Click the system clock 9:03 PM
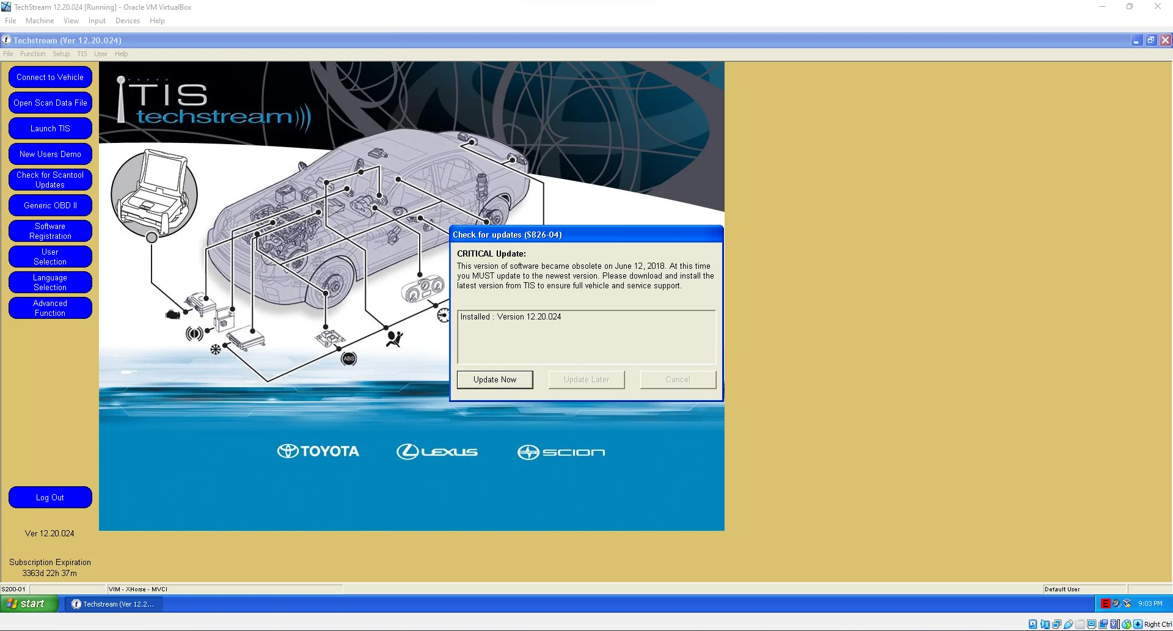Image resolution: width=1173 pixels, height=631 pixels. (x=1150, y=604)
